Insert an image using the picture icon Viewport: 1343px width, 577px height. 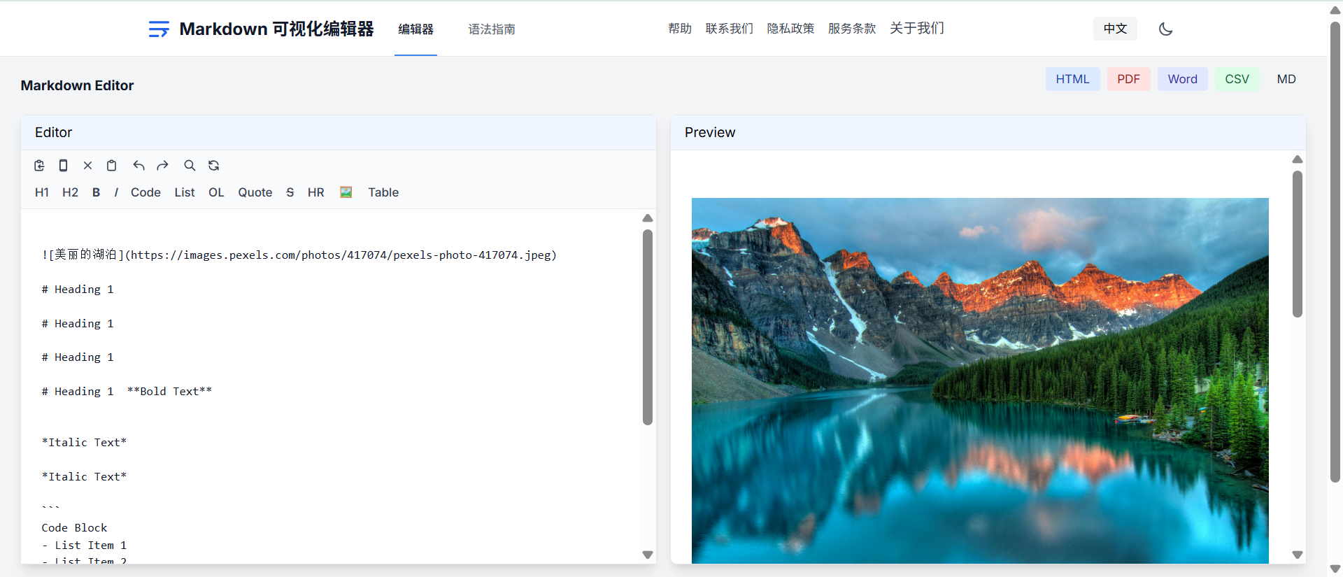(346, 192)
